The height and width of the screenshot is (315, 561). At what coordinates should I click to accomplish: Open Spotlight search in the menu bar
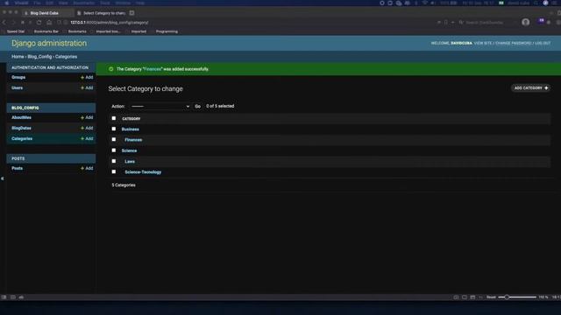click(536, 3)
